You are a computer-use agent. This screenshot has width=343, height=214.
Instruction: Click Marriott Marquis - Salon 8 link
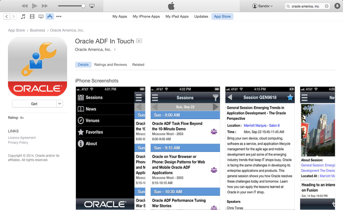262,126
